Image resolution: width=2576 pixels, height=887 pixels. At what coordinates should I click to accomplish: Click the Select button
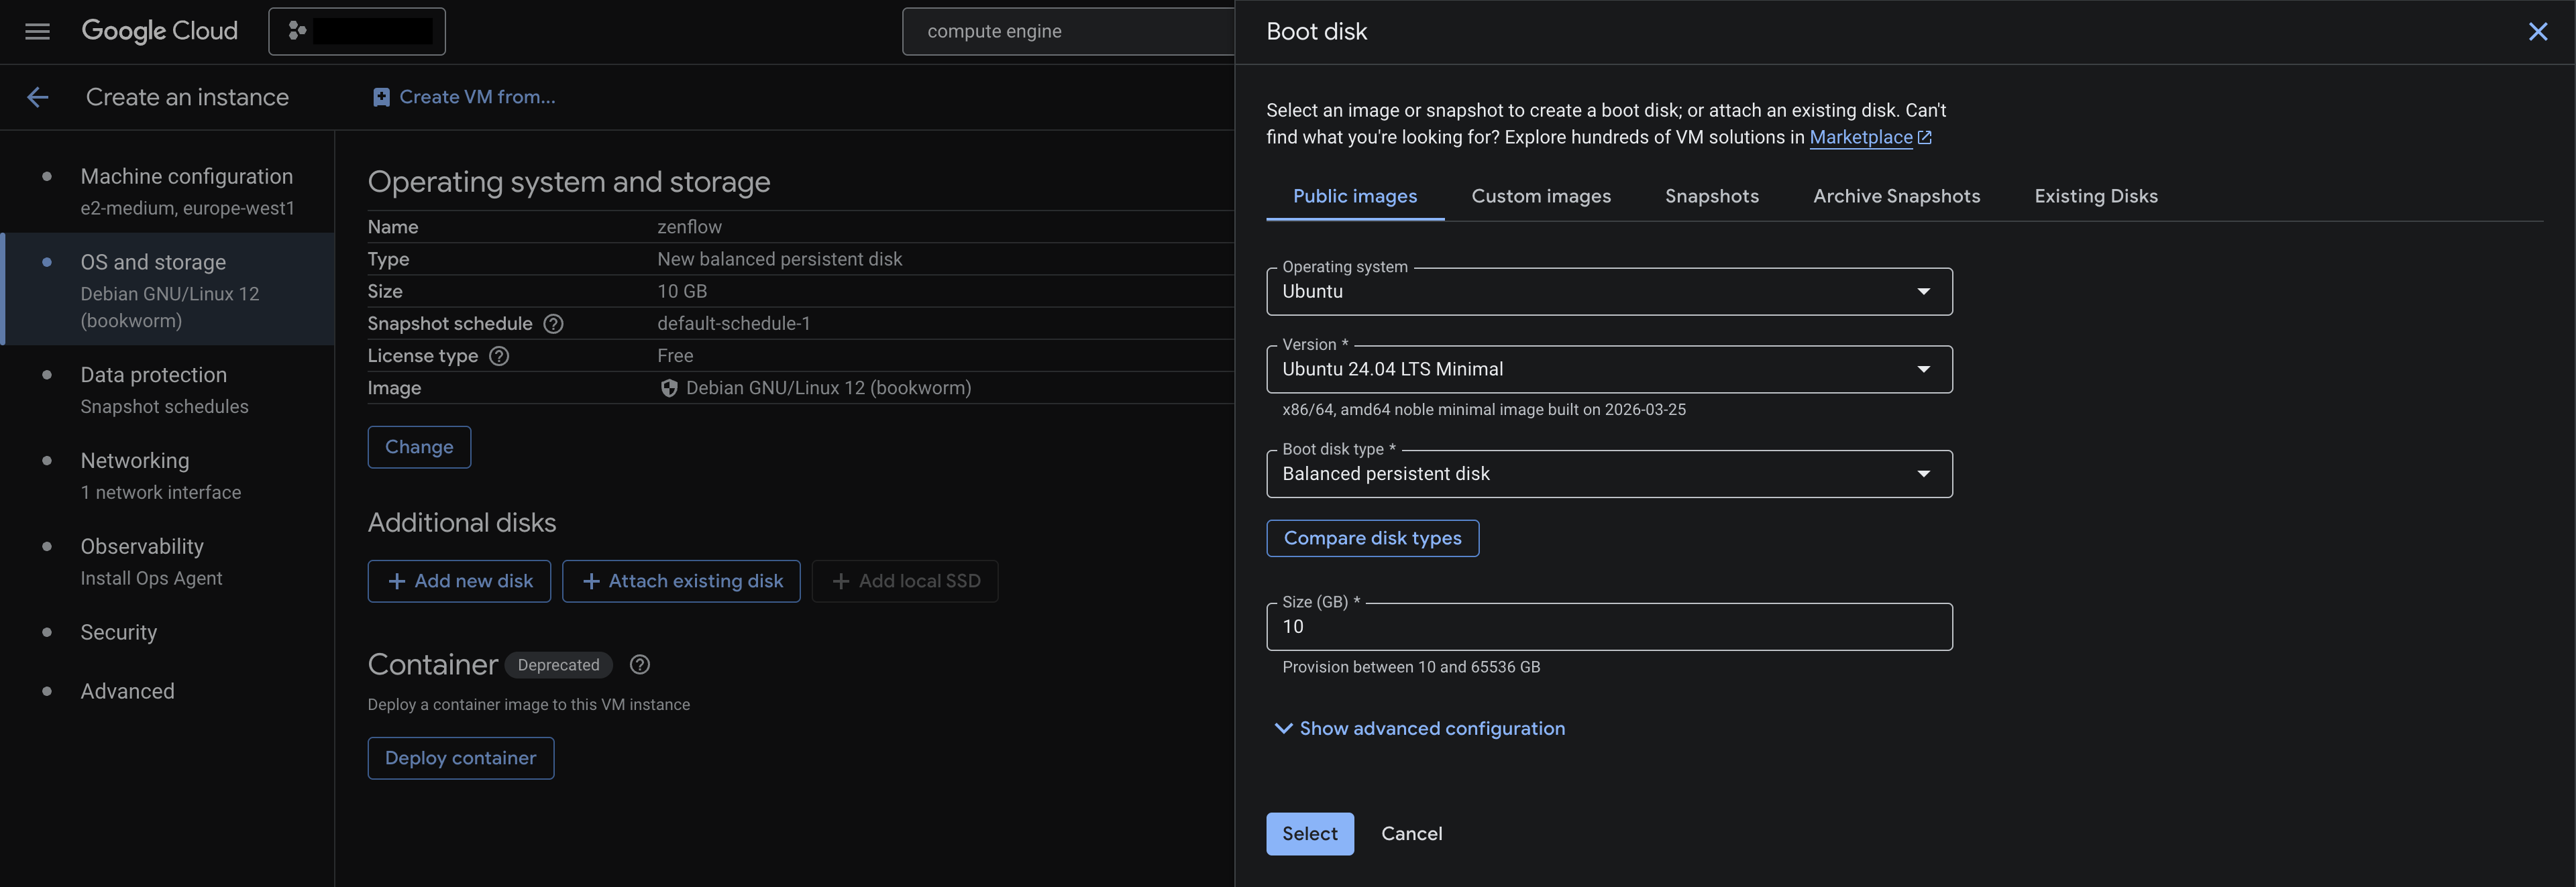click(x=1310, y=834)
